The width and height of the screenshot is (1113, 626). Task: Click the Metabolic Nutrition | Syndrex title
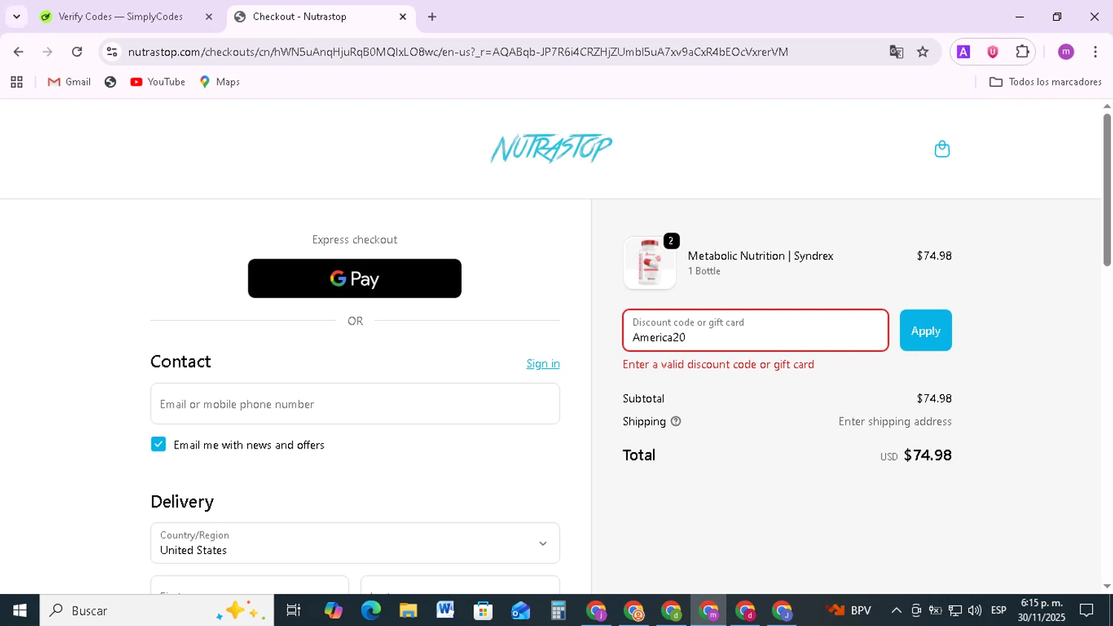coord(761,255)
